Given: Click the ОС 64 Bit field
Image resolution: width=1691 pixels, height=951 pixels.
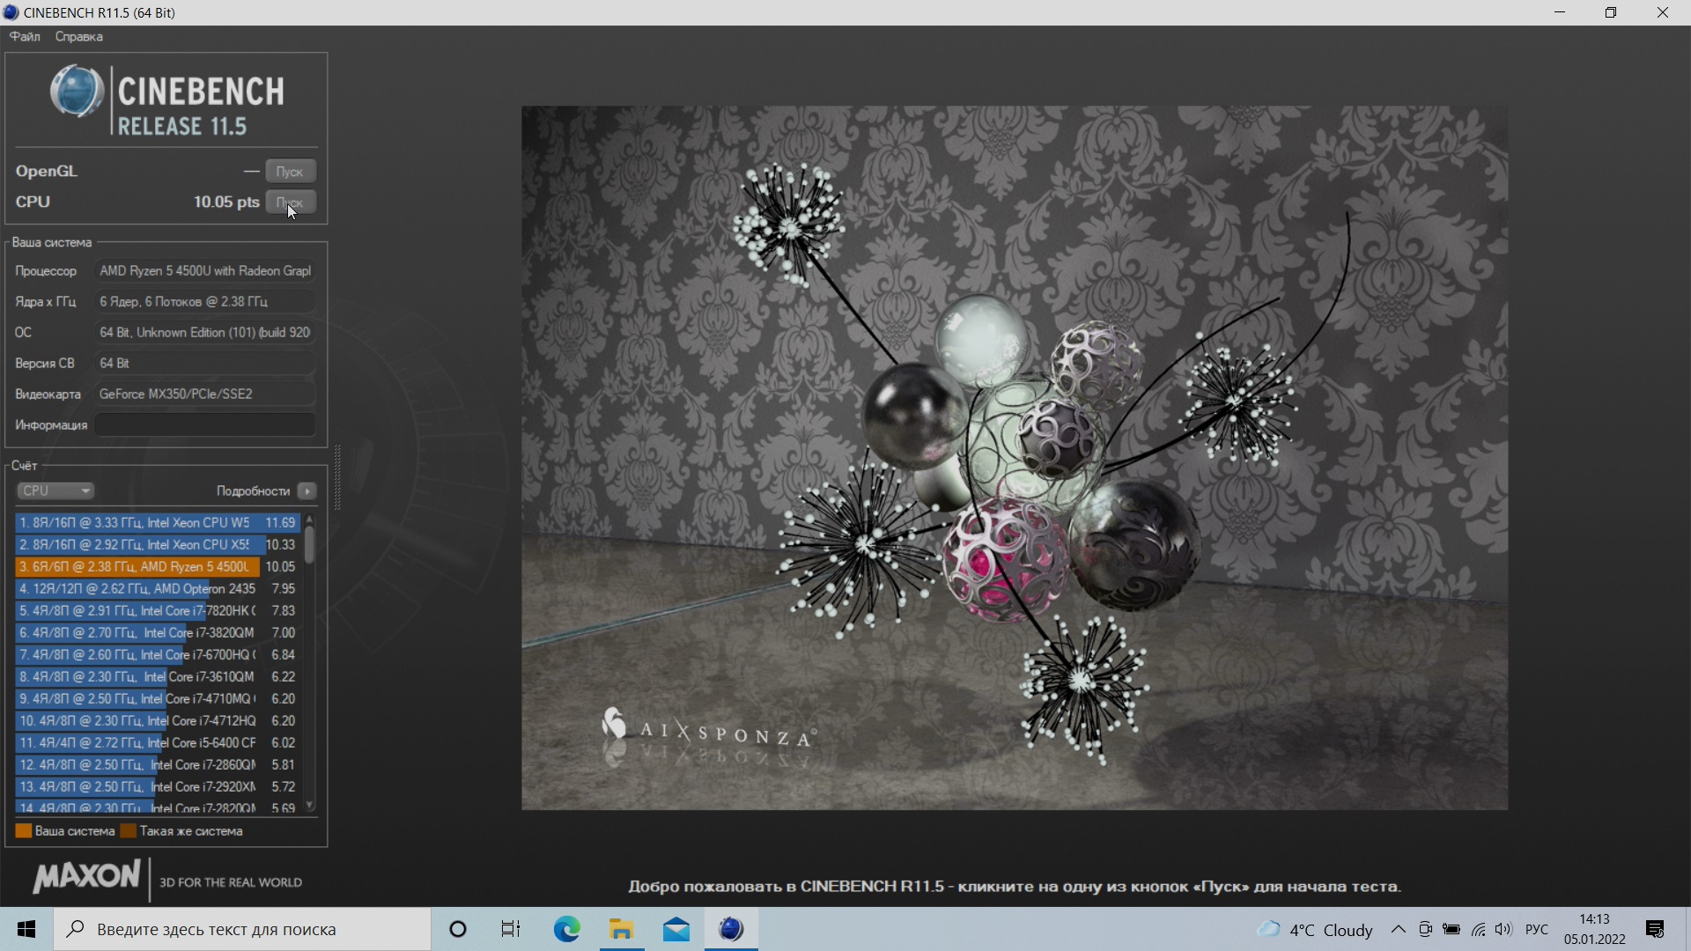Looking at the screenshot, I should [x=205, y=333].
